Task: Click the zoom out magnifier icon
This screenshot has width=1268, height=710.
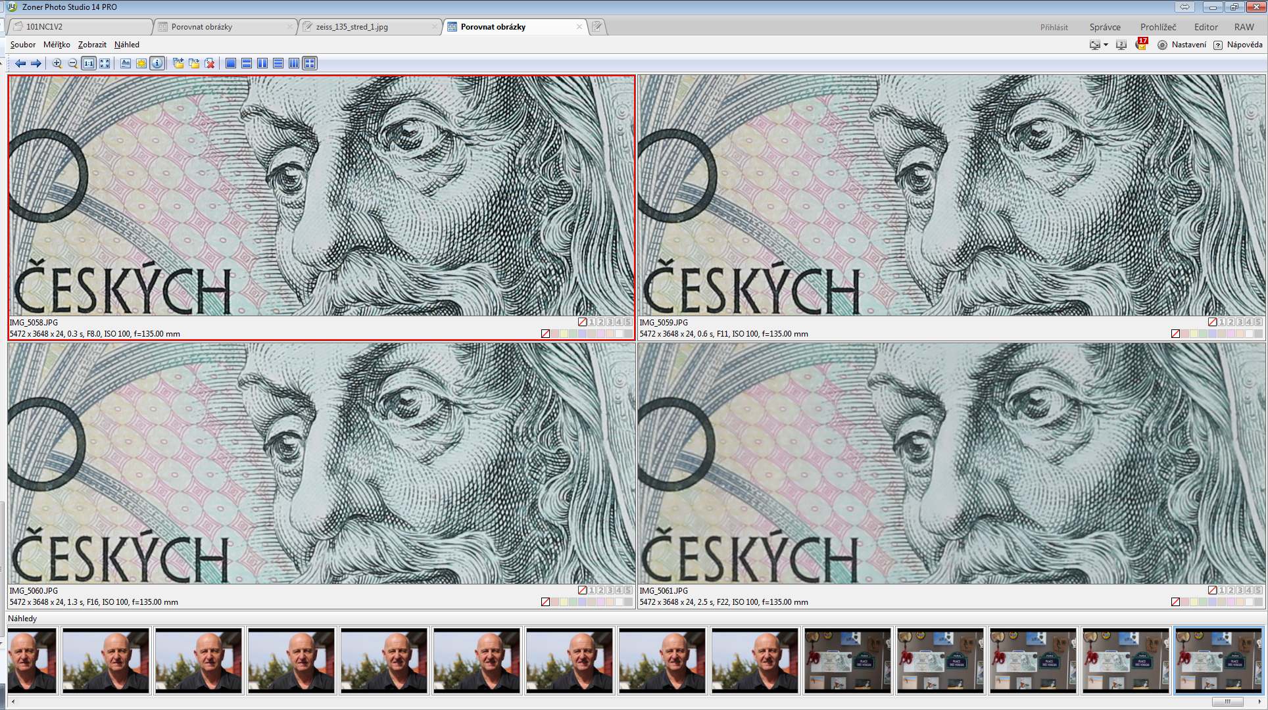Action: click(x=72, y=64)
